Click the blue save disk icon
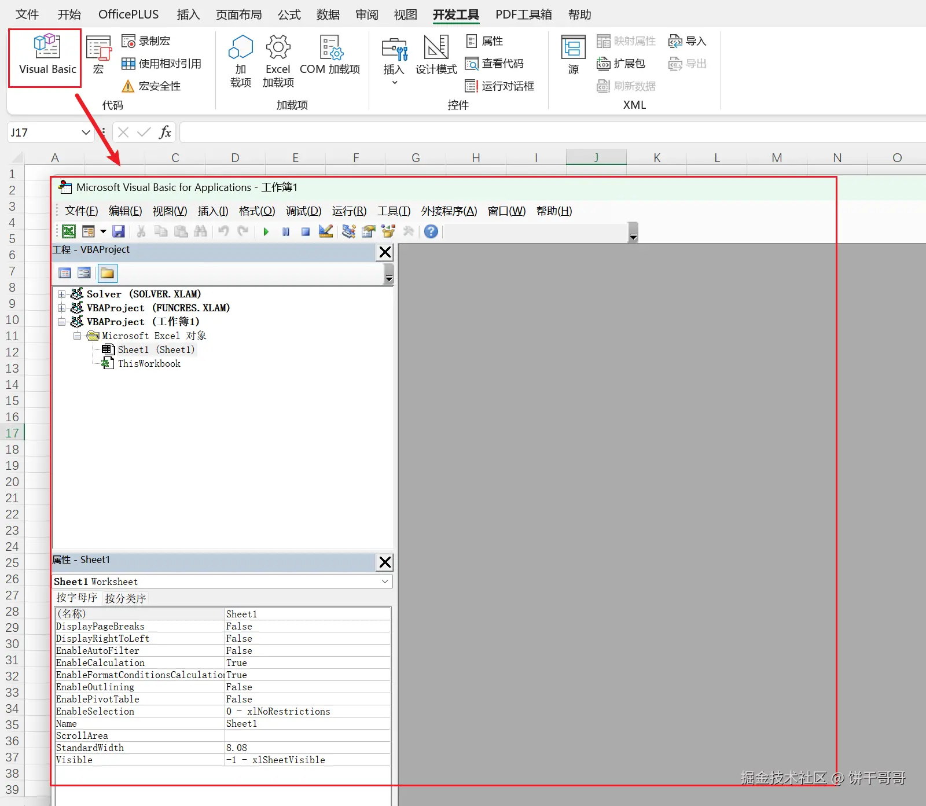Viewport: 926px width, 806px height. tap(119, 231)
